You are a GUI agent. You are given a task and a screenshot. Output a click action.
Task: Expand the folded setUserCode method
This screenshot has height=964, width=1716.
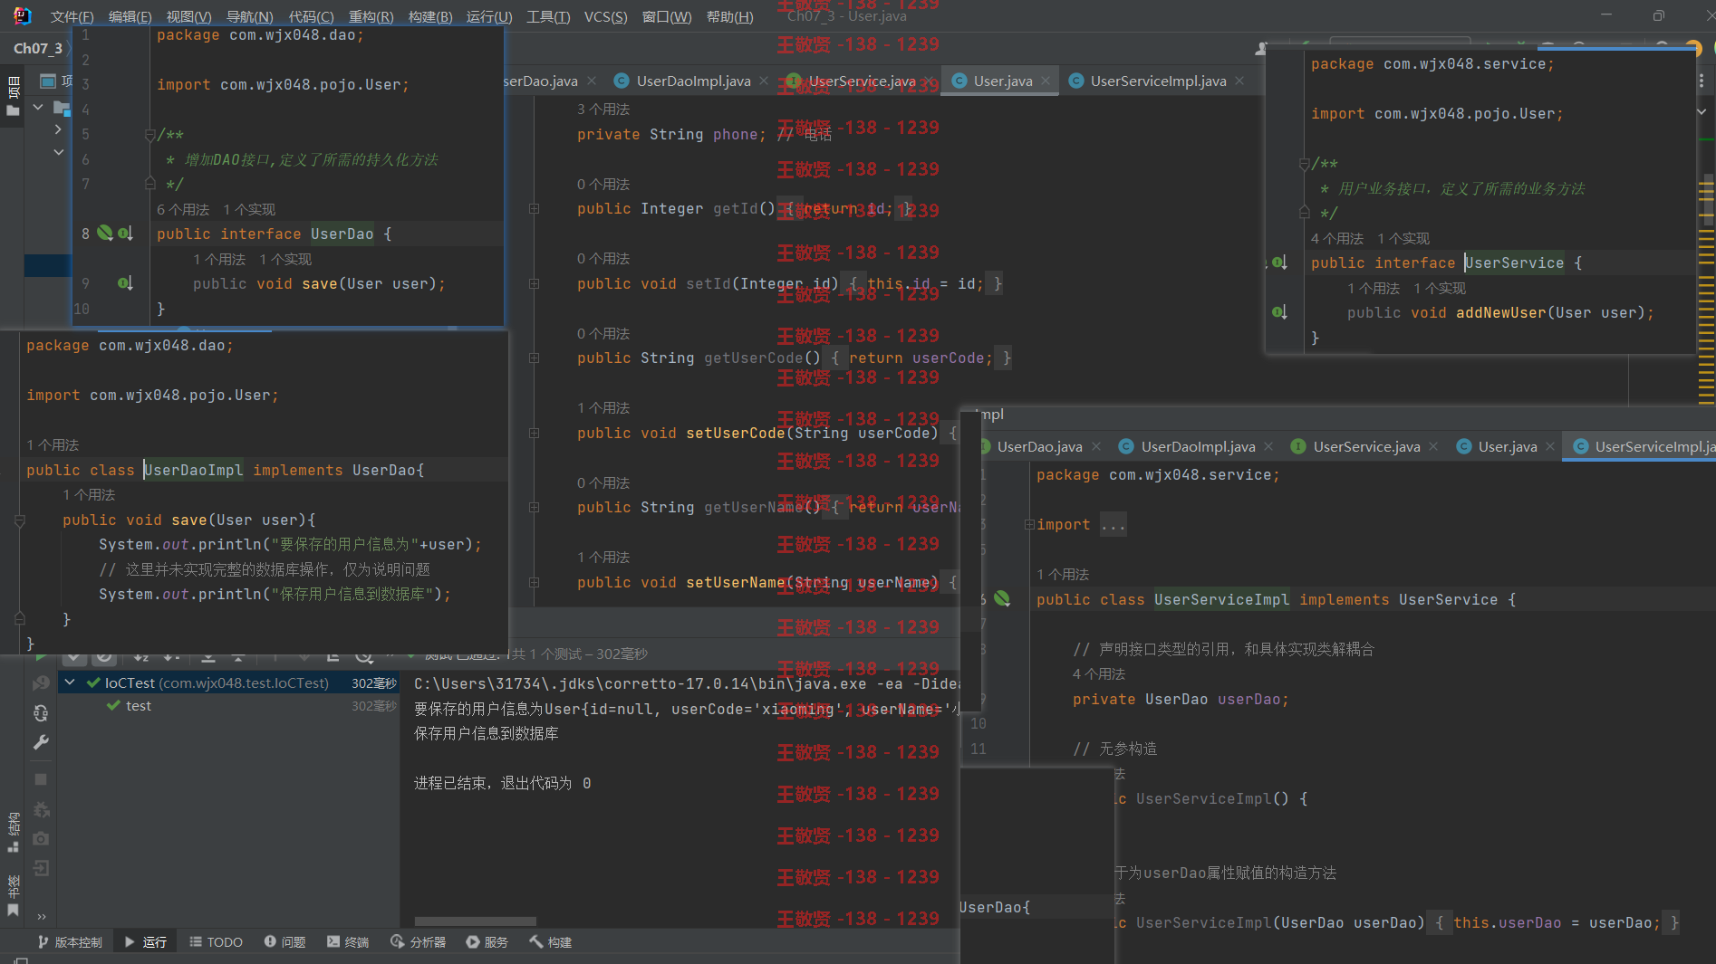535,434
